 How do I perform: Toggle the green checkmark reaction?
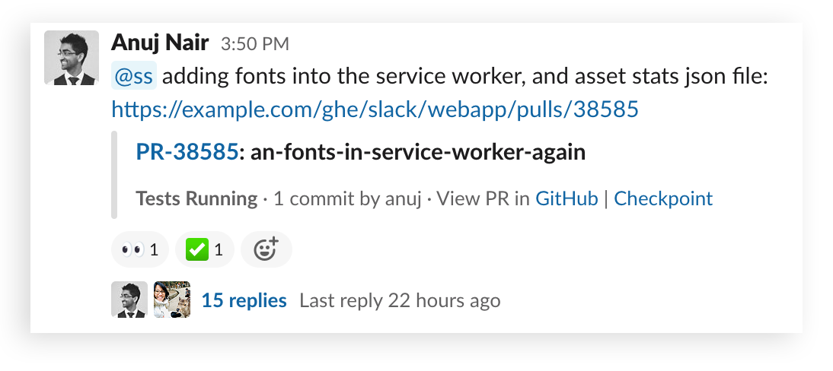pos(204,249)
